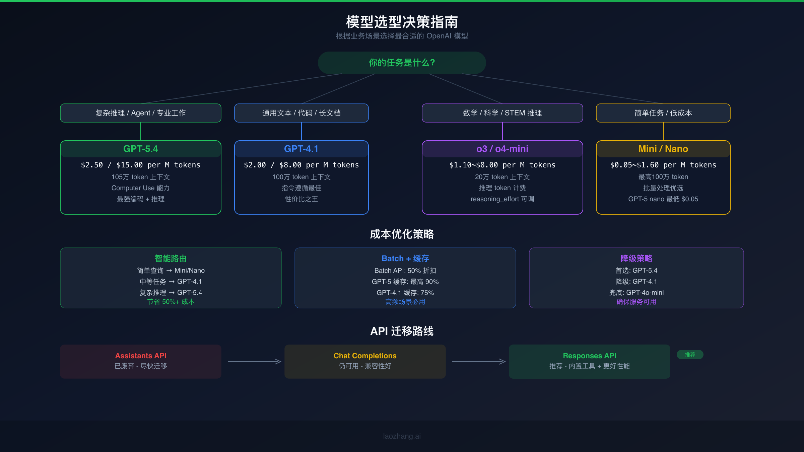Screen dimensions: 804x452
Task: Open the 智能路由 strategy panel
Action: point(171,278)
